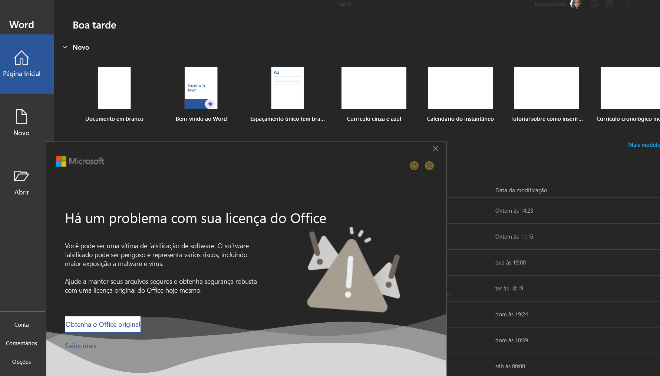This screenshot has width=660, height=376.
Task: Follow the Saiba mais link
Action: tap(80, 346)
